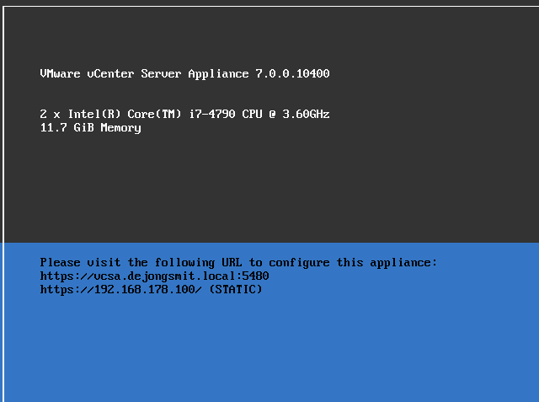Click the Intel(R) text in CPU line
Screen dimensions: 539x402
tap(94, 114)
